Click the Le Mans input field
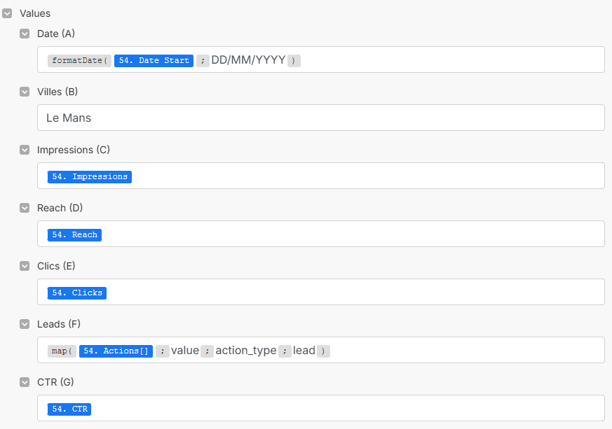The width and height of the screenshot is (612, 429). coord(321,118)
